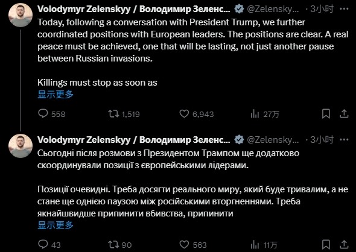356x252 pixels.
Task: Share the English tweet
Action: pos(344,113)
